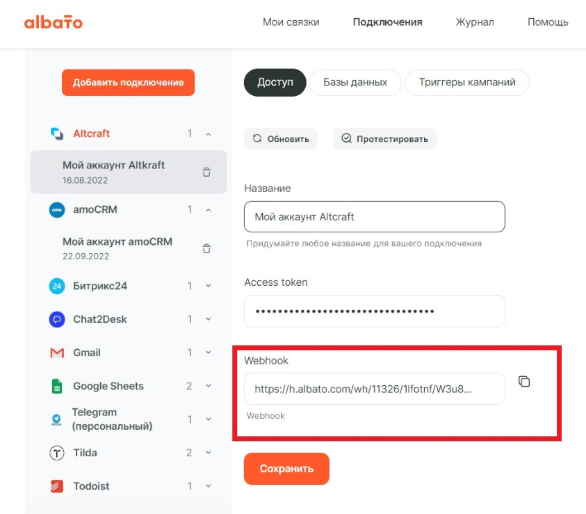Image resolution: width=586 pixels, height=514 pixels.
Task: Click the Altcraft service icon
Action: point(57,134)
